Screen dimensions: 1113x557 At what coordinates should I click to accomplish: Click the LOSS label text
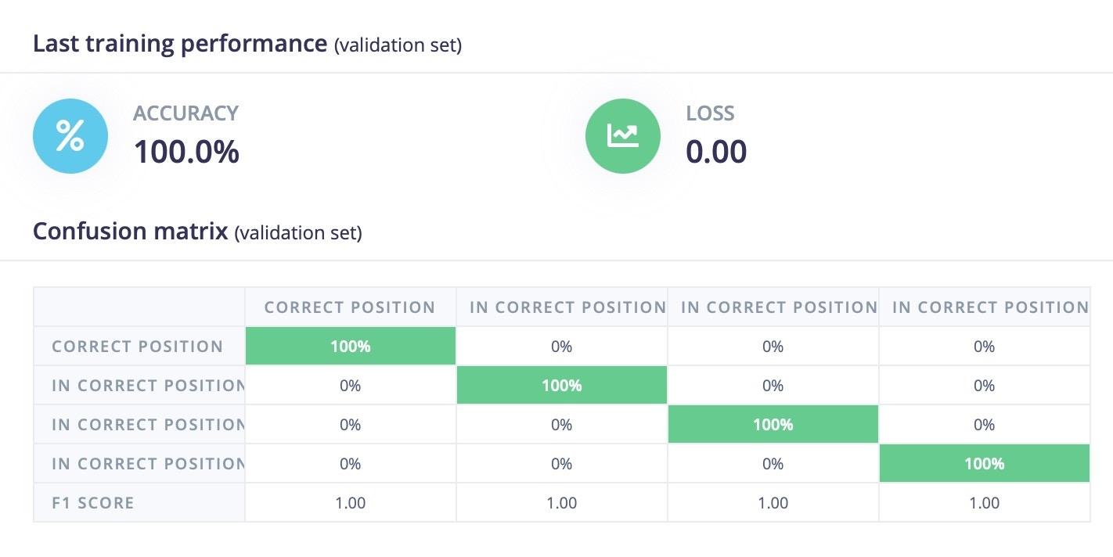coord(710,113)
